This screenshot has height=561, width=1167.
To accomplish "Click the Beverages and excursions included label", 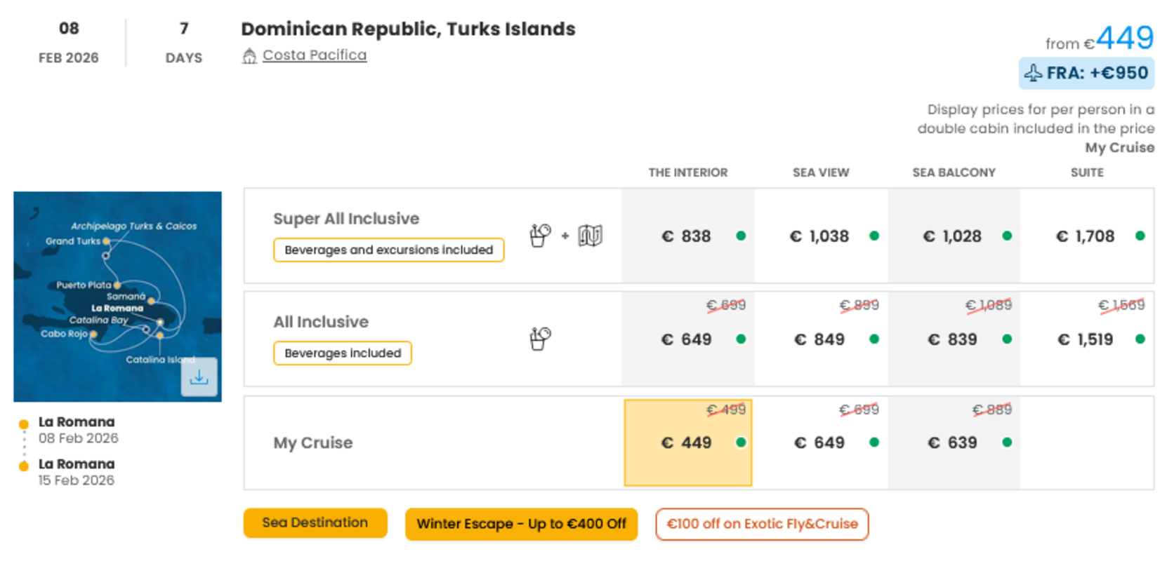I will [x=388, y=250].
